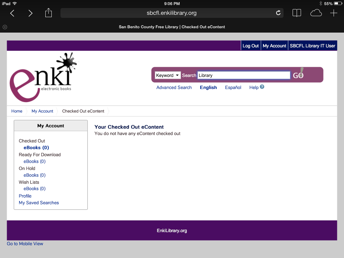The image size is (344, 258).
Task: Open the Safari share sheet icon
Action: (x=48, y=13)
